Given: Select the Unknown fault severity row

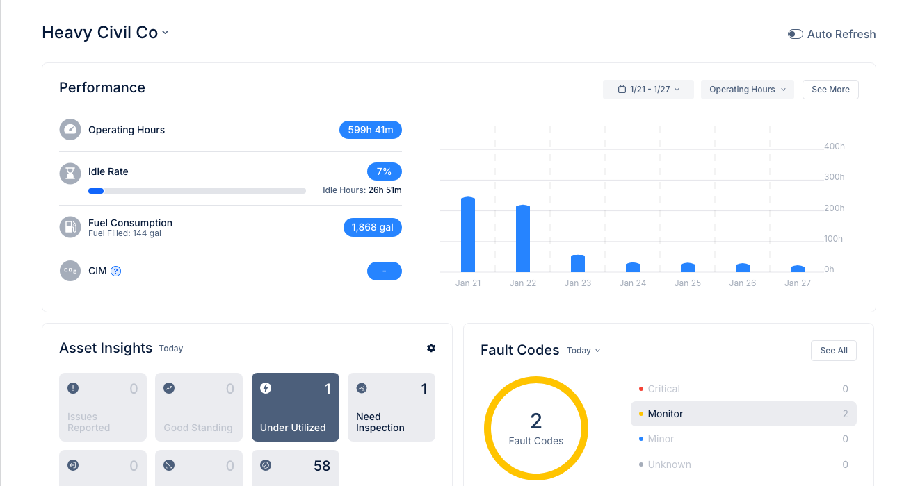Looking at the screenshot, I should [x=743, y=464].
